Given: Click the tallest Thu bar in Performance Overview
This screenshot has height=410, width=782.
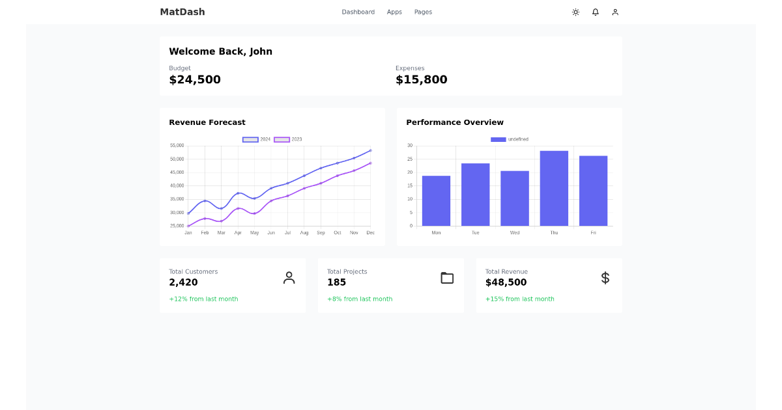Looking at the screenshot, I should click(x=553, y=187).
